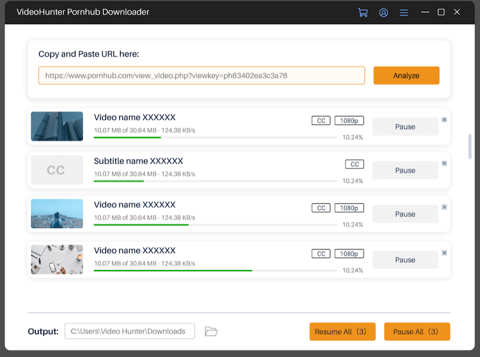480x357 pixels.
Task: Click the progress bar of the skyscraper video
Action: coord(215,137)
